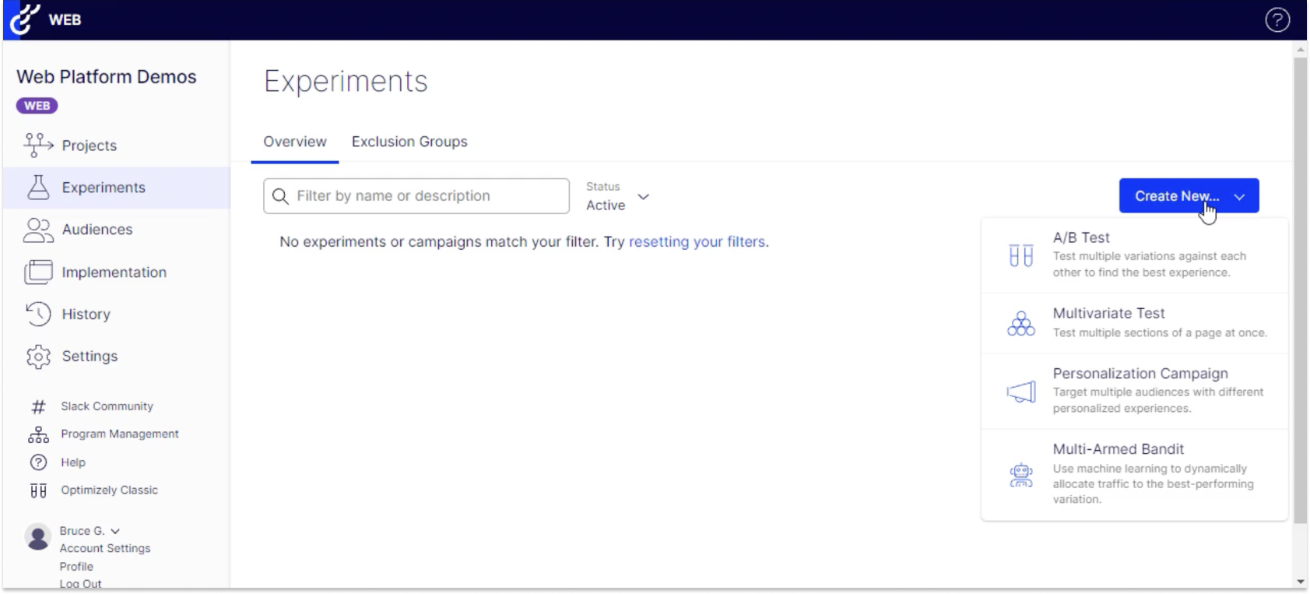This screenshot has height=594, width=1310.
Task: Click the Optimizely logo in the top bar
Action: click(x=25, y=19)
